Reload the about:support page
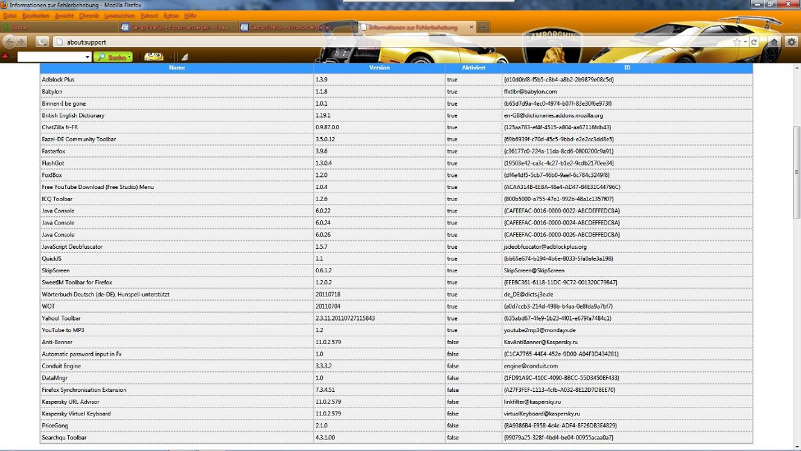 [754, 42]
